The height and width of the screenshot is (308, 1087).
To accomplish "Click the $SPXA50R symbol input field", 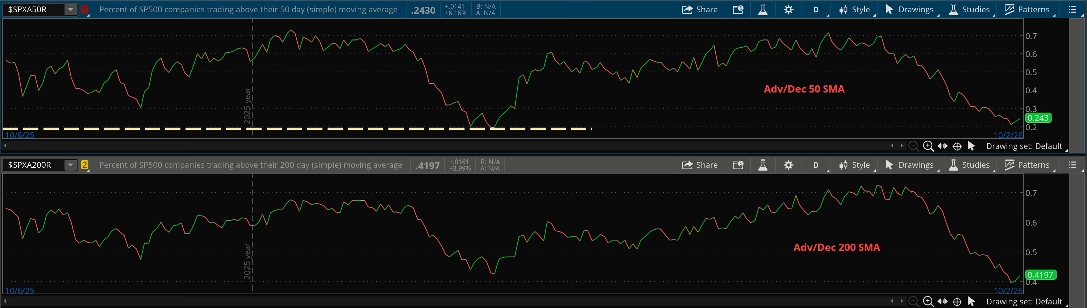I will 34,9.
